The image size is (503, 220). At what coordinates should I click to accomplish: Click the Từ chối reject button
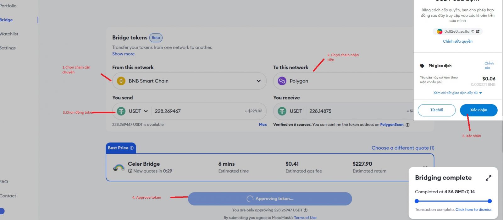[x=436, y=110]
